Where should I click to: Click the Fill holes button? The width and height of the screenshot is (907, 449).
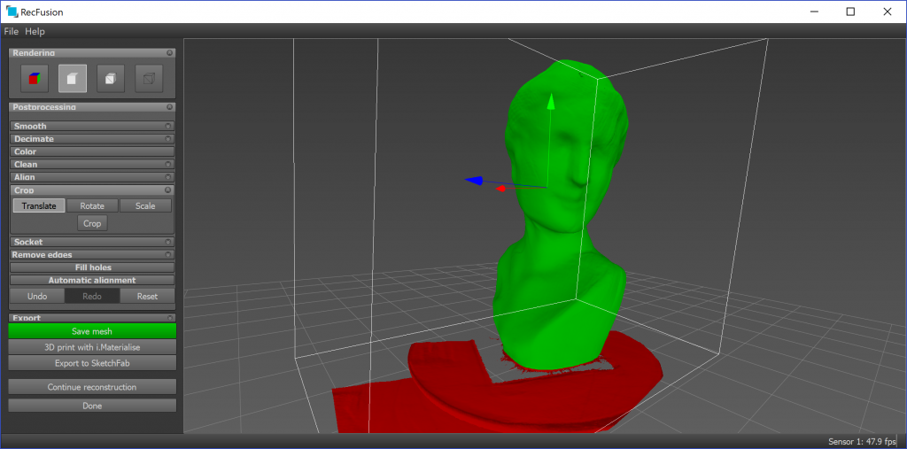click(x=92, y=267)
